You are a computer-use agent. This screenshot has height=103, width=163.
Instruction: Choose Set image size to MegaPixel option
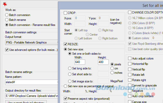pos(70,81)
